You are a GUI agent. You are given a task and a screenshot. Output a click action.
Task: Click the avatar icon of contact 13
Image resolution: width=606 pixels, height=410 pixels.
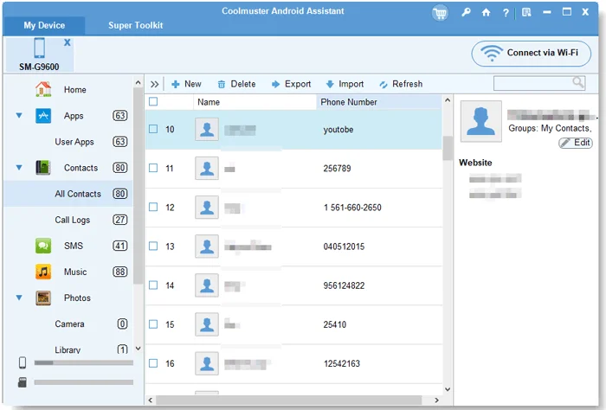(207, 246)
